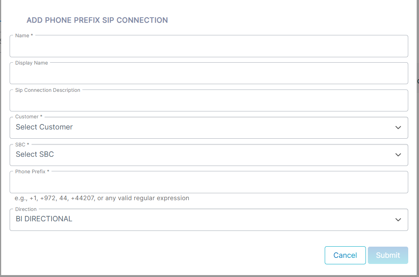Screen dimensions: 419x277
Task: Click into the Phone Prefix field
Action: [209, 182]
